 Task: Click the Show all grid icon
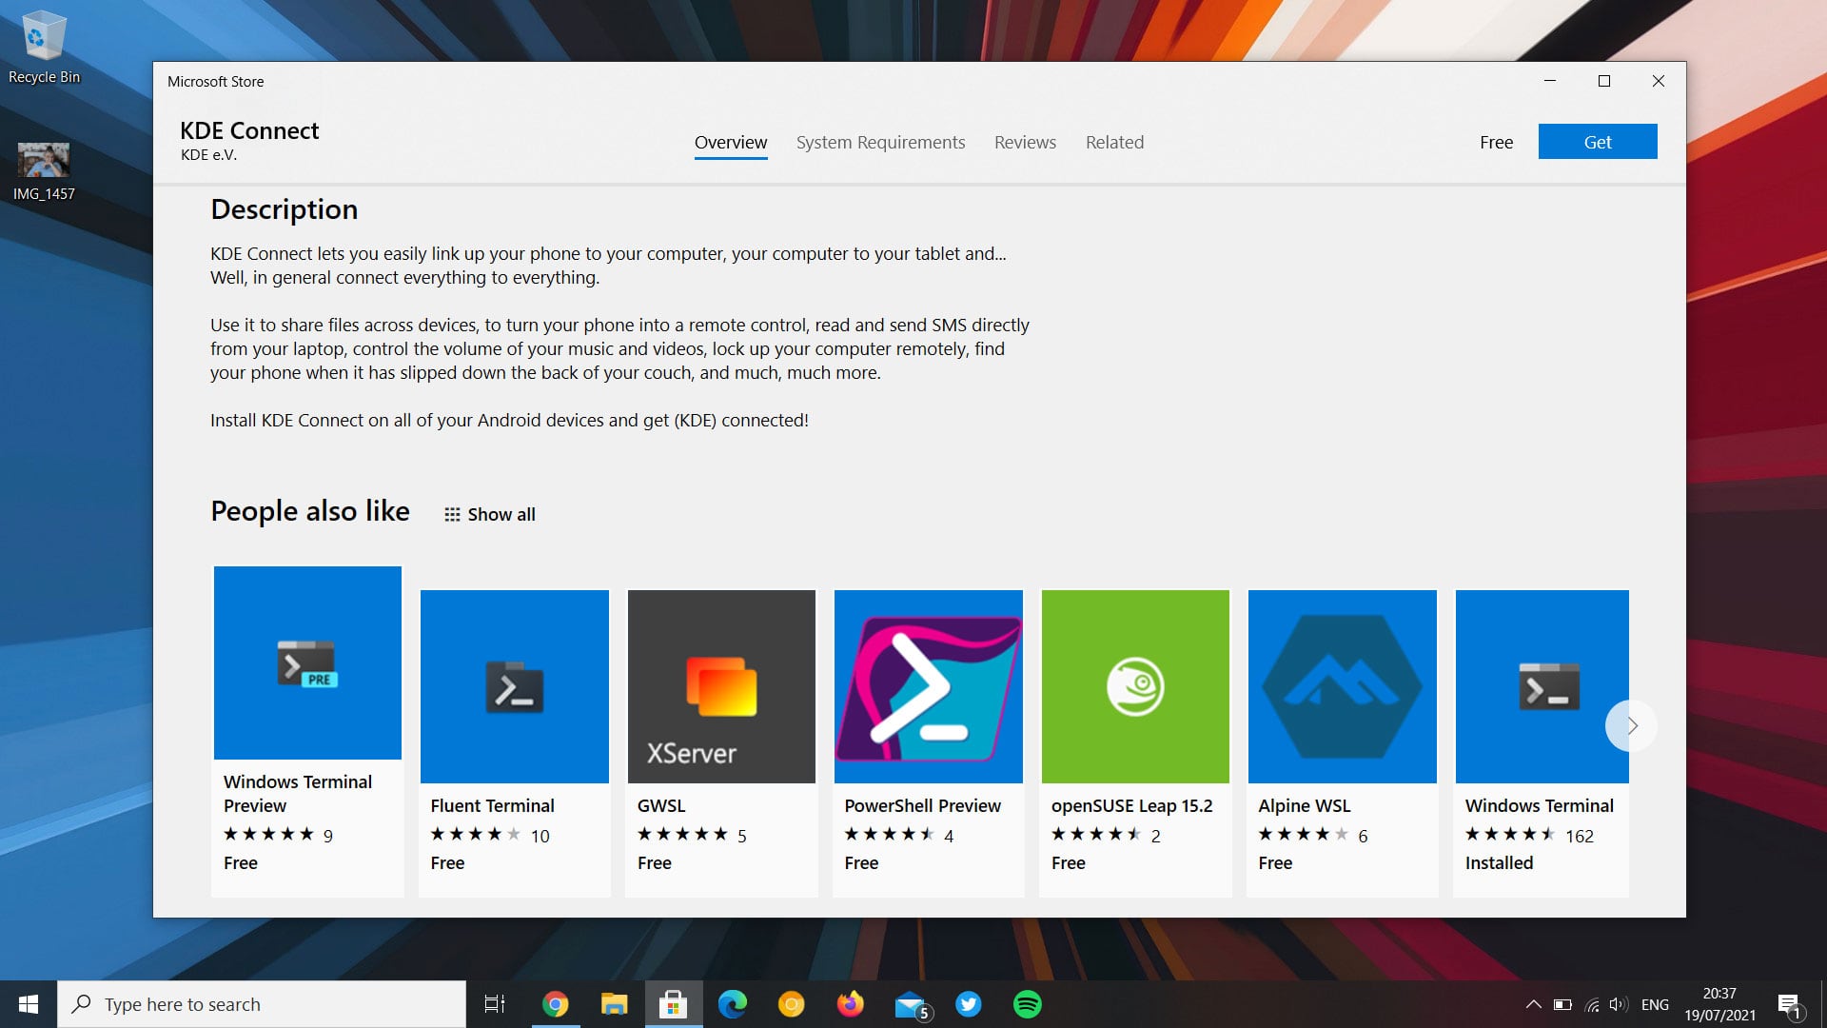pos(452,513)
